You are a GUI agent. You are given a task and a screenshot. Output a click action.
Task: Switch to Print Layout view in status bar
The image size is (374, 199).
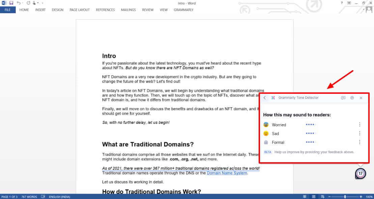(314, 197)
